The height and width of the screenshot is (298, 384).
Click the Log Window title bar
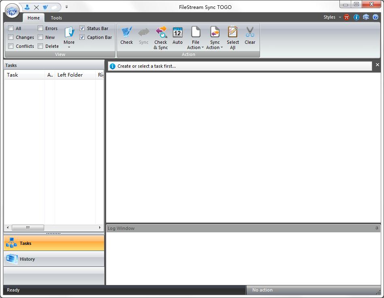tap(243, 228)
